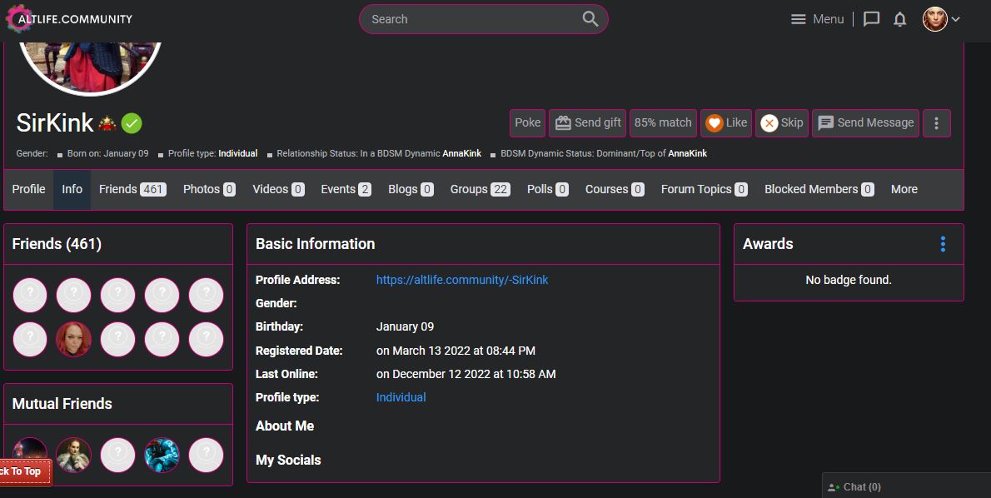Expand the user avatar account dropdown
The image size is (991, 498).
pos(941,19)
